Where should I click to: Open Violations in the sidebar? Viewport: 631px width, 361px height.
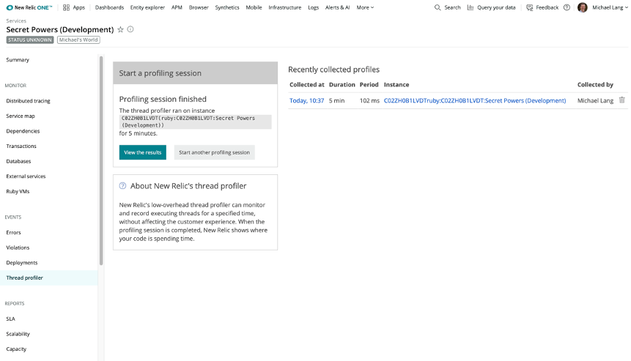tap(18, 248)
